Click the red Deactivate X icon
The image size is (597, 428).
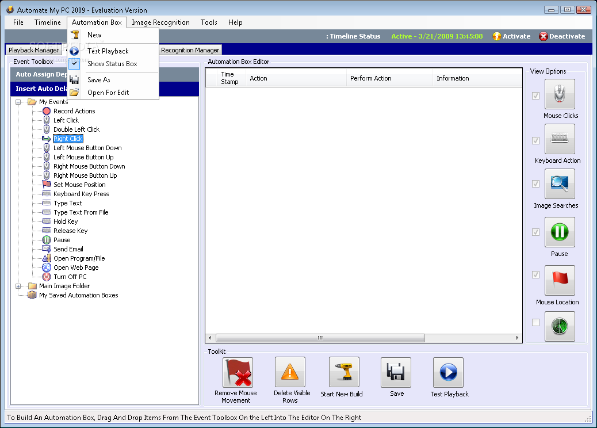tap(544, 36)
